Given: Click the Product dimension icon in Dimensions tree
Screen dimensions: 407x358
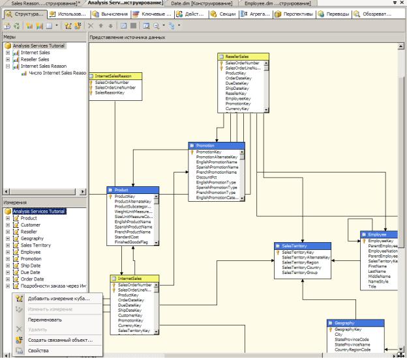Looking at the screenshot, I should pyautogui.click(x=16, y=218).
